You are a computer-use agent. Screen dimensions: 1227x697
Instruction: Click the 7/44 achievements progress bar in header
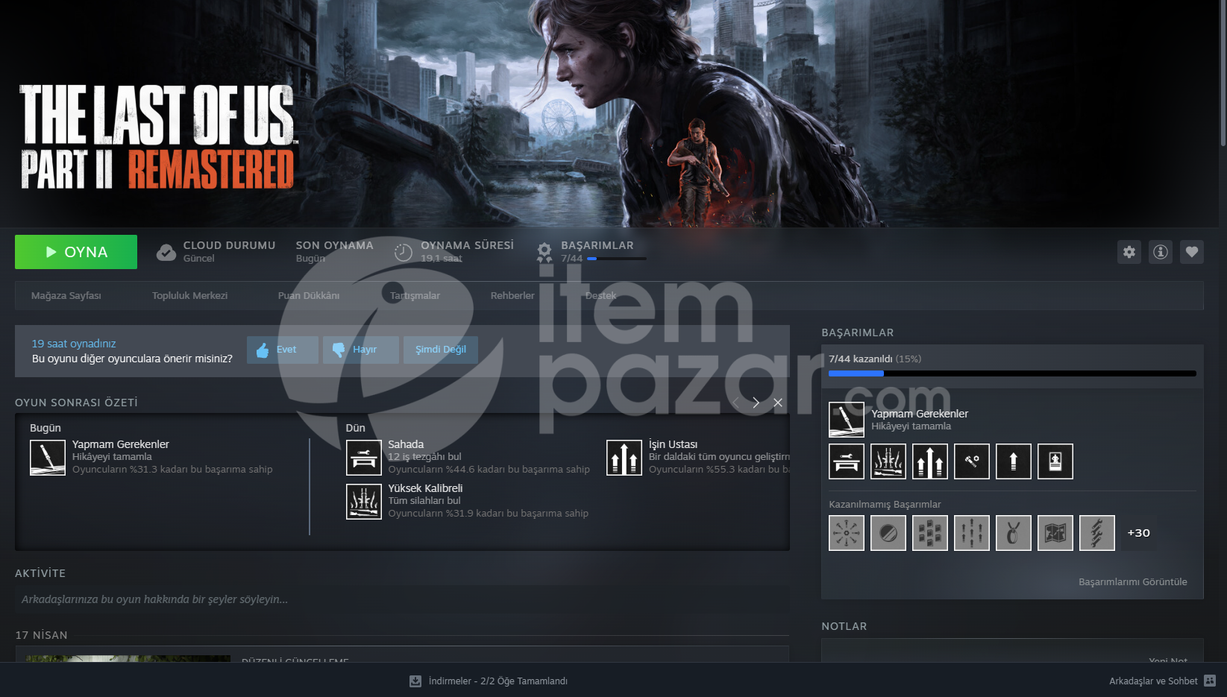click(617, 259)
